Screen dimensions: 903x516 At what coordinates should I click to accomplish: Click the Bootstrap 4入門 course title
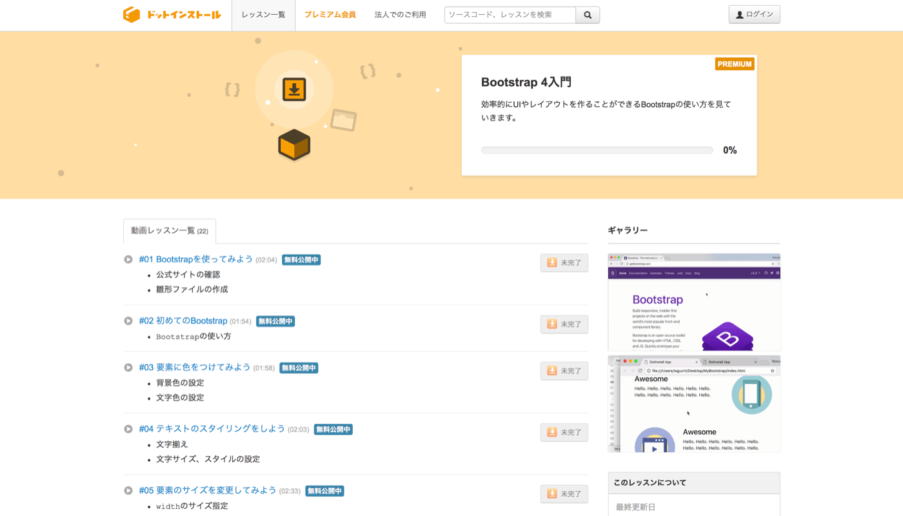pyautogui.click(x=526, y=83)
